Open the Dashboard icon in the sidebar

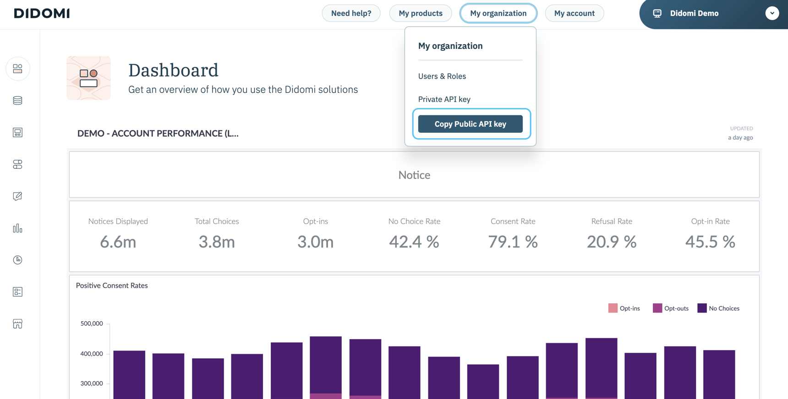18,69
